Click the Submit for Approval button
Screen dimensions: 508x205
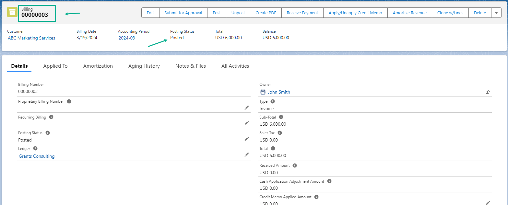click(x=183, y=13)
